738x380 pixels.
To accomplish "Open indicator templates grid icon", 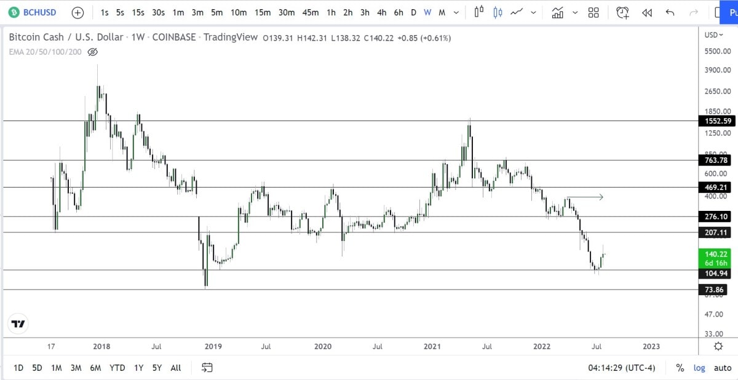I will [593, 12].
